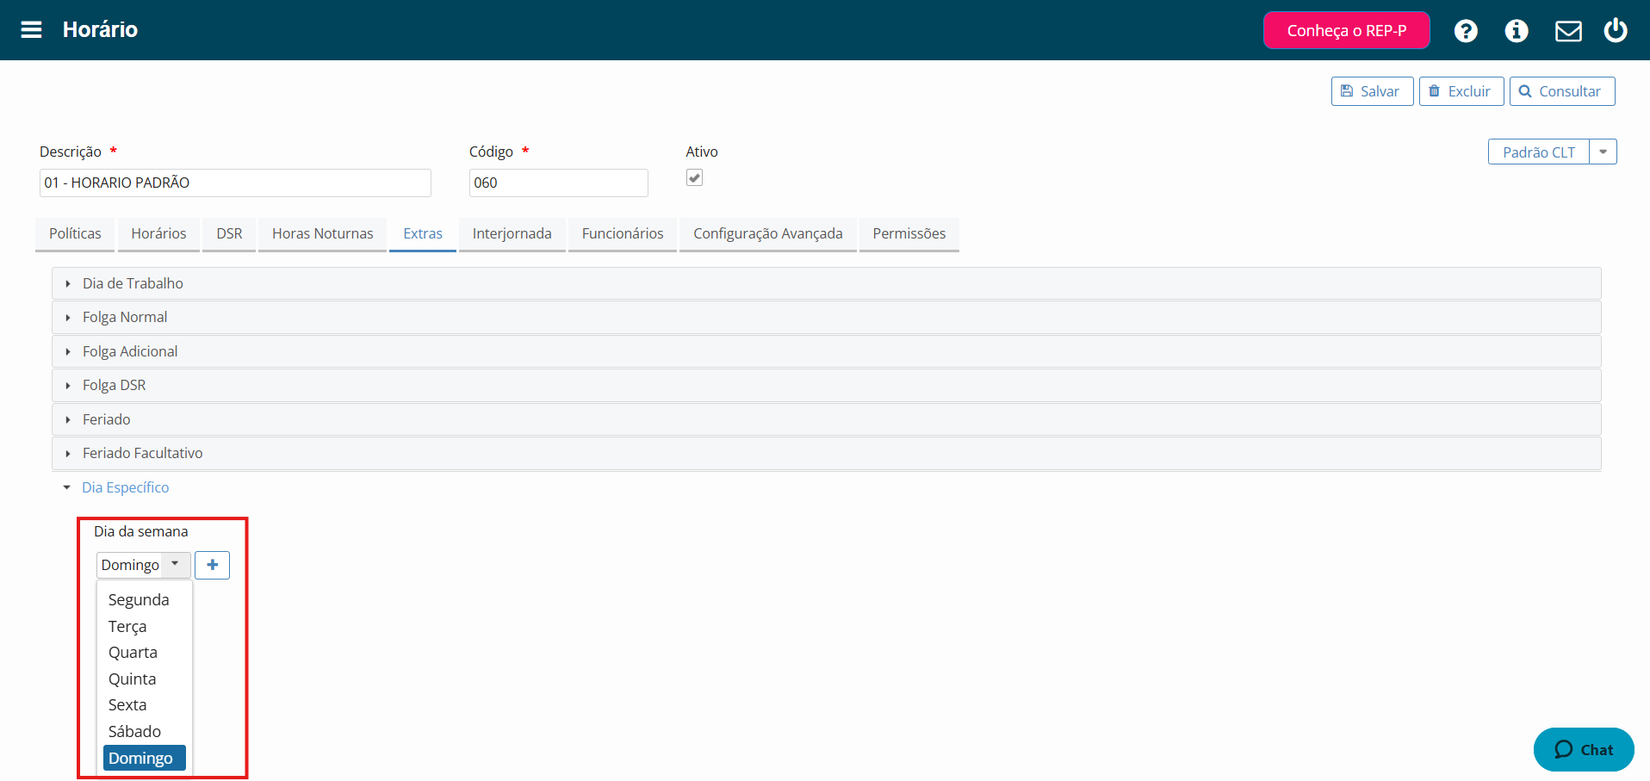Open the Chat widget
Screen dimensions: 1650x781
coord(1584,749)
